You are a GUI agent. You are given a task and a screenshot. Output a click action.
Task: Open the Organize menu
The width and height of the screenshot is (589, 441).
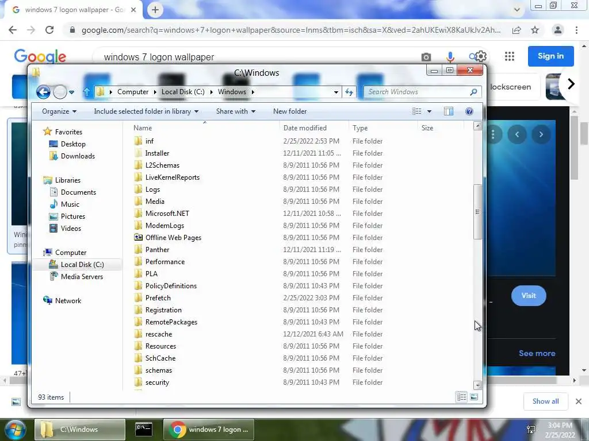click(59, 111)
